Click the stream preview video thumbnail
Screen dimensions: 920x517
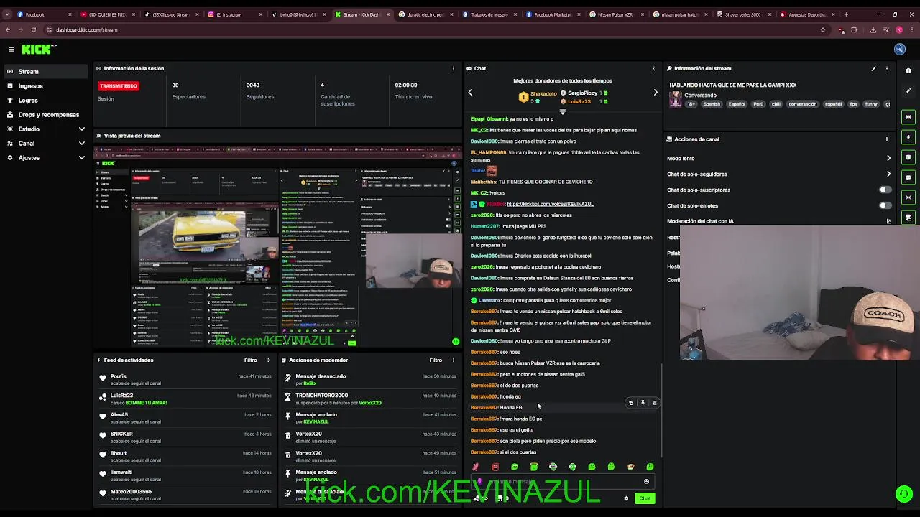pos(278,246)
